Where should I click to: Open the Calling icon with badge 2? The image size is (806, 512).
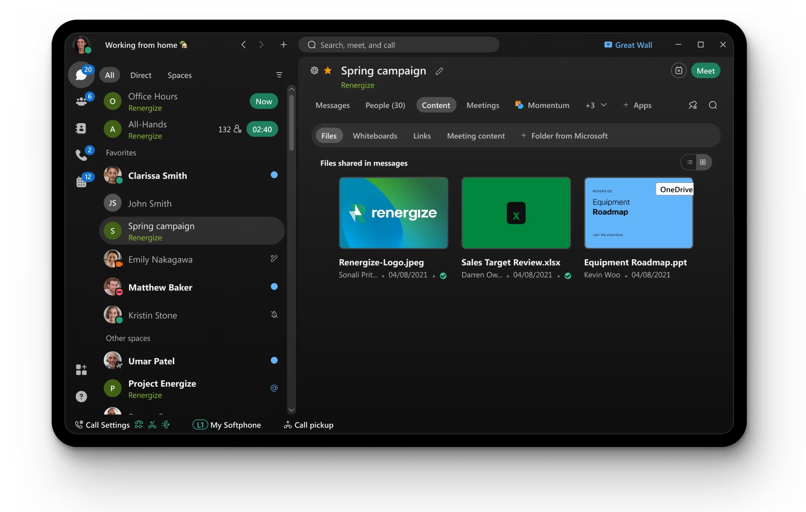(82, 155)
